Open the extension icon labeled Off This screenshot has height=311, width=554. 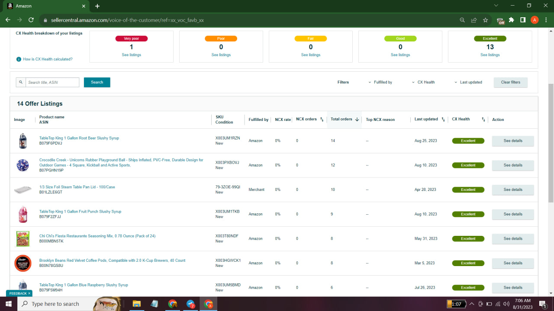click(x=500, y=20)
